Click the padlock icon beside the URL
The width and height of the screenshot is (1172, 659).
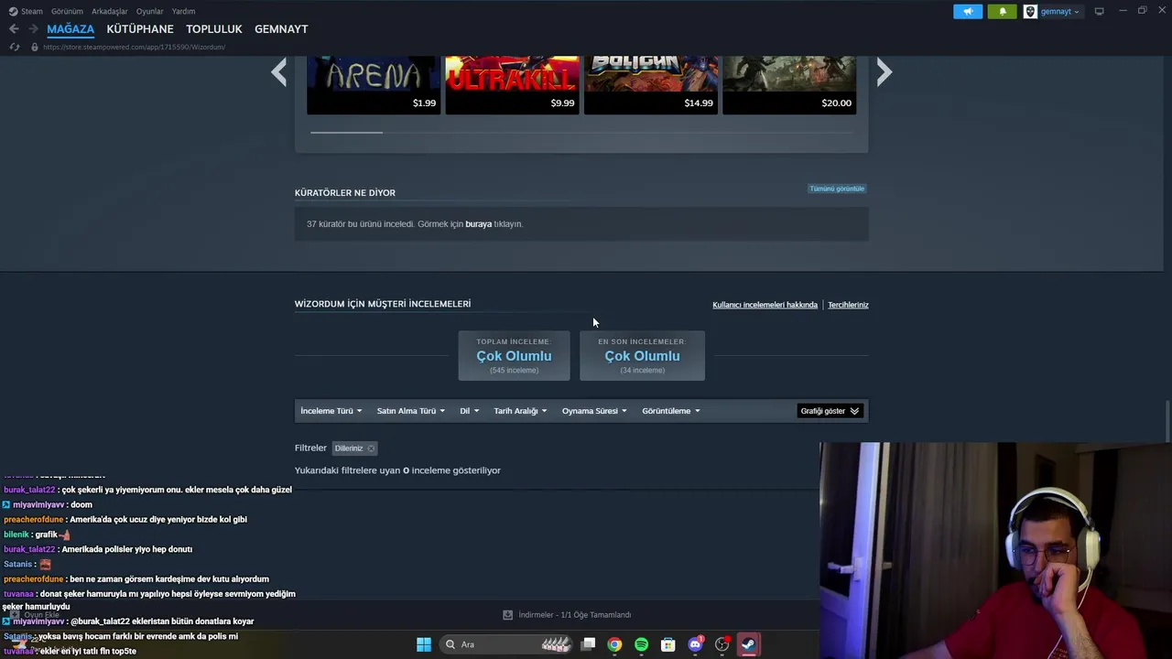35,47
